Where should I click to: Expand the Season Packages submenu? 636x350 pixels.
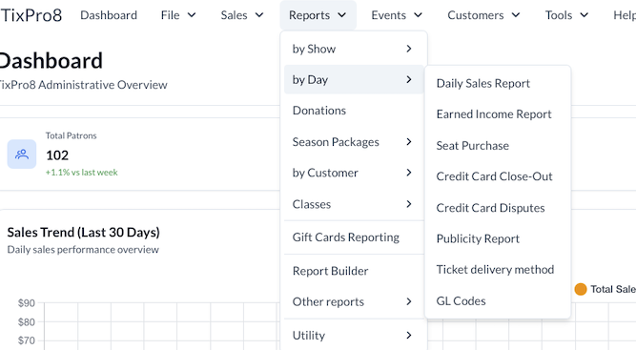point(354,141)
